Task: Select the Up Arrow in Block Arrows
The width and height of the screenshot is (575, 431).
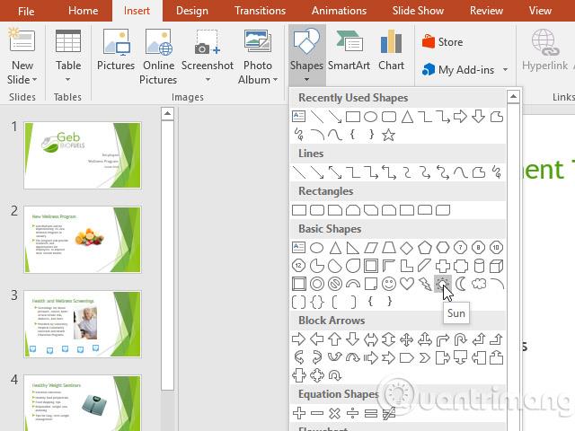Action: pyautogui.click(x=335, y=339)
